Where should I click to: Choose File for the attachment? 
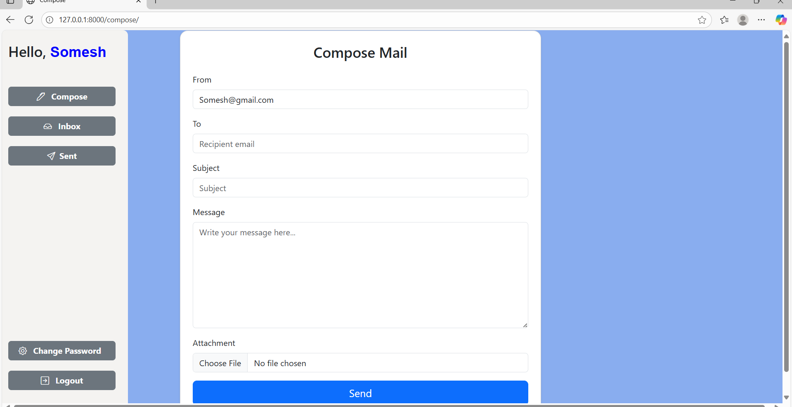coord(220,363)
